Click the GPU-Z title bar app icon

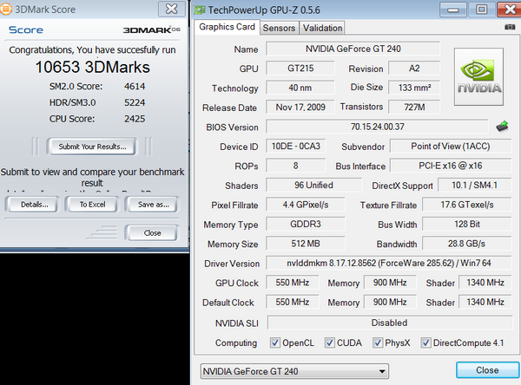click(200, 10)
